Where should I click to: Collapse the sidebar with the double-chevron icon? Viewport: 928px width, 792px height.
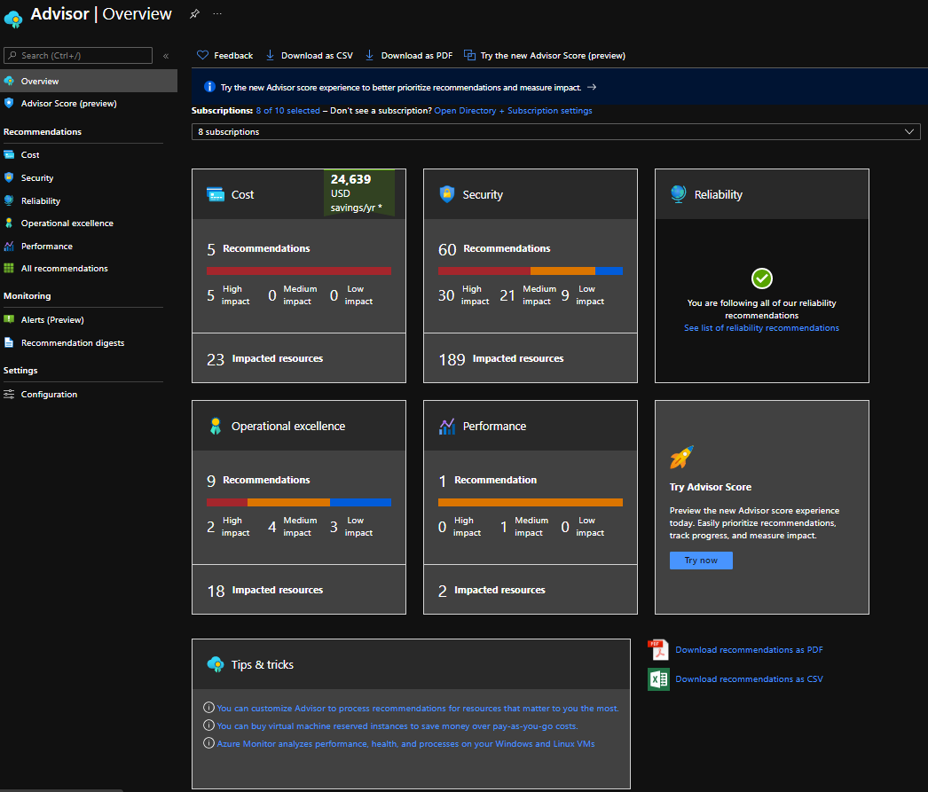point(166,56)
